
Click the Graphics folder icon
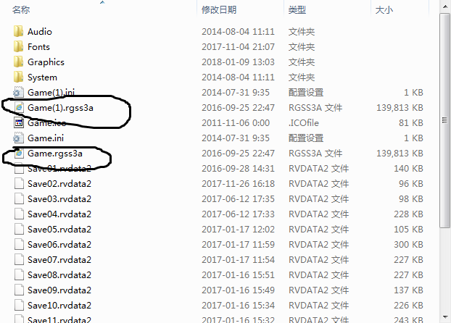click(18, 62)
